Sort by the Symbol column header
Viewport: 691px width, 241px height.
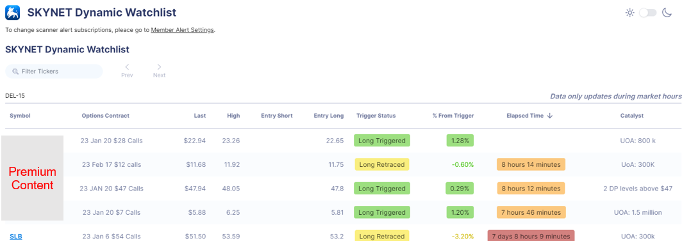(21, 116)
